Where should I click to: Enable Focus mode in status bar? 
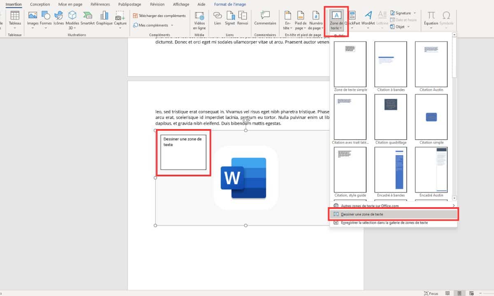point(431,293)
